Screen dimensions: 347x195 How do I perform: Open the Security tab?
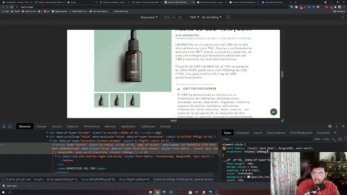(x=165, y=126)
